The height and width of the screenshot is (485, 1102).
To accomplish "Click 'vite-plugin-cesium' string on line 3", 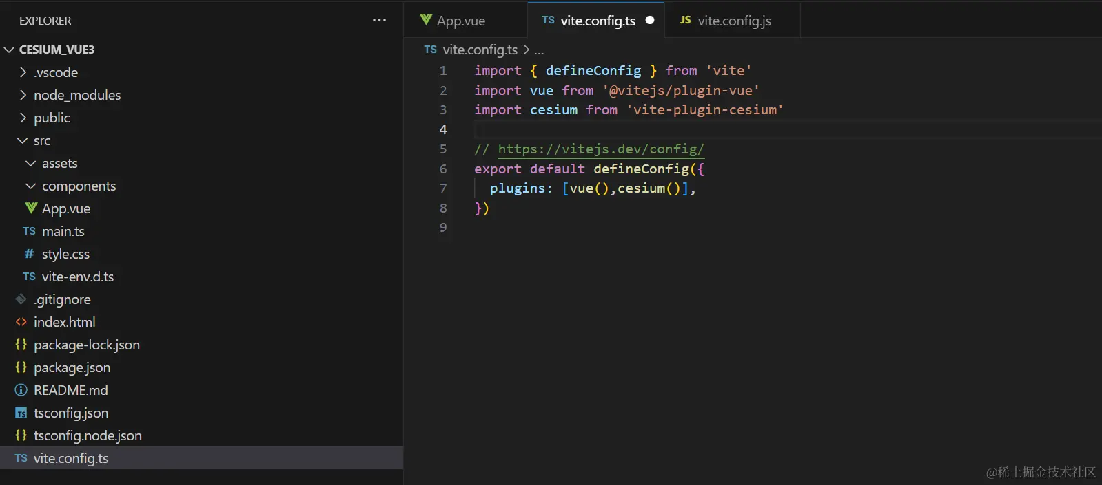I will (704, 110).
